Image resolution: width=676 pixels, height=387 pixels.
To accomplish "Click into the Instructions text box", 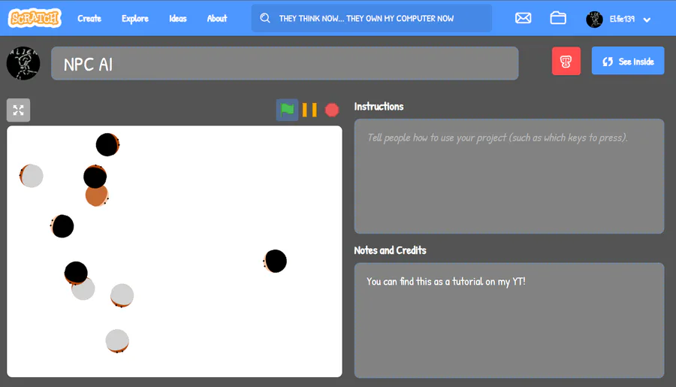I will point(509,176).
